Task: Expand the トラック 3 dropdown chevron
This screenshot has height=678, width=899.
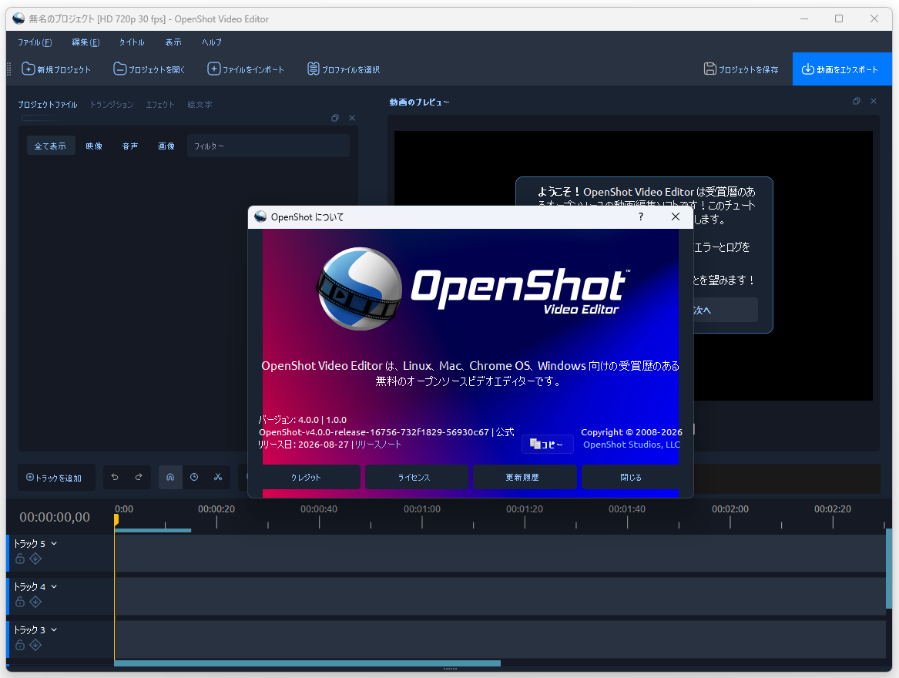Action: 54,629
